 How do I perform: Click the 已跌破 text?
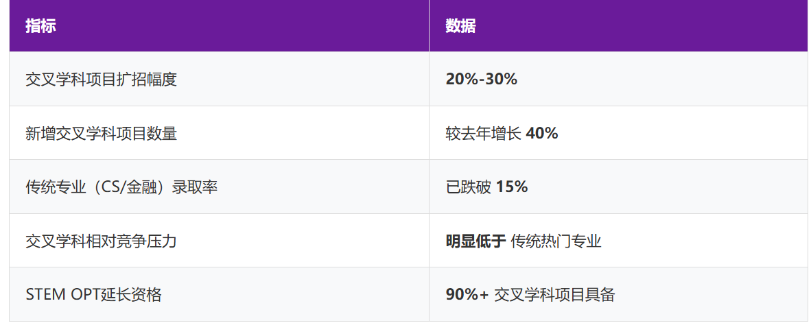tap(468, 187)
